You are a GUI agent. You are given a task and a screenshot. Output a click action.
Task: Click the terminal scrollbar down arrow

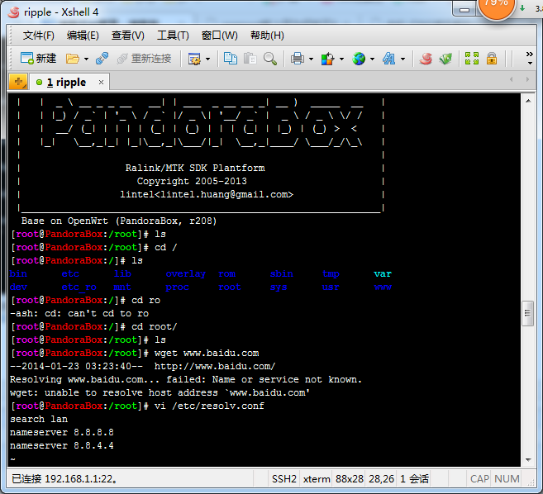pyautogui.click(x=528, y=460)
